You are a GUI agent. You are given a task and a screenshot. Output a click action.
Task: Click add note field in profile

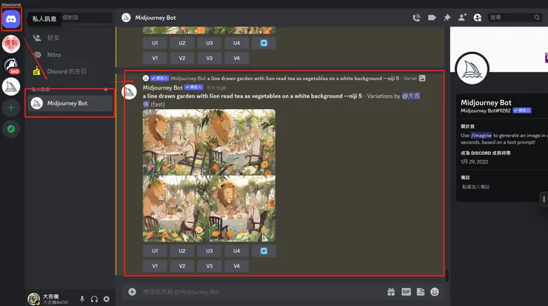pos(475,187)
